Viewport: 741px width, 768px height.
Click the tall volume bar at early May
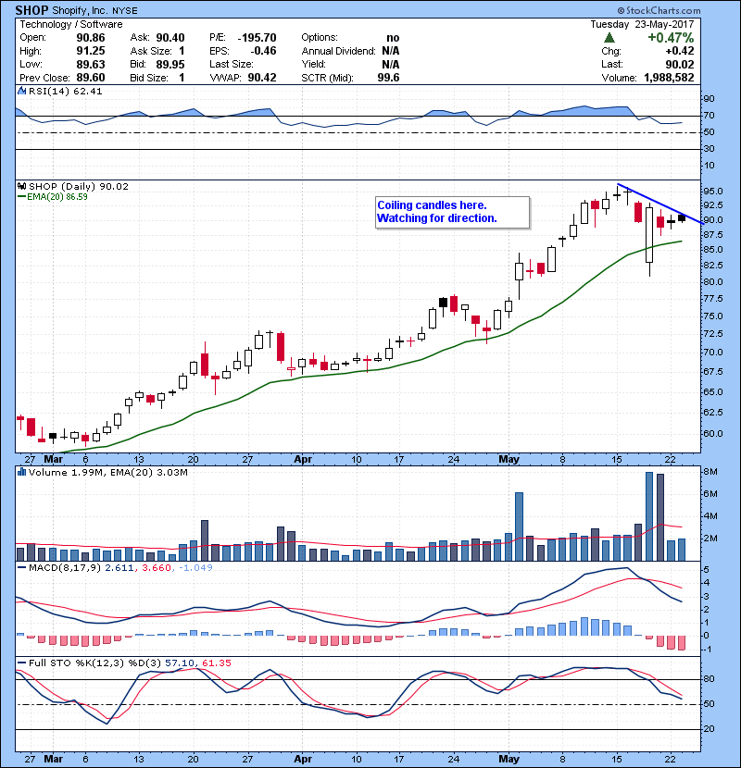(519, 526)
